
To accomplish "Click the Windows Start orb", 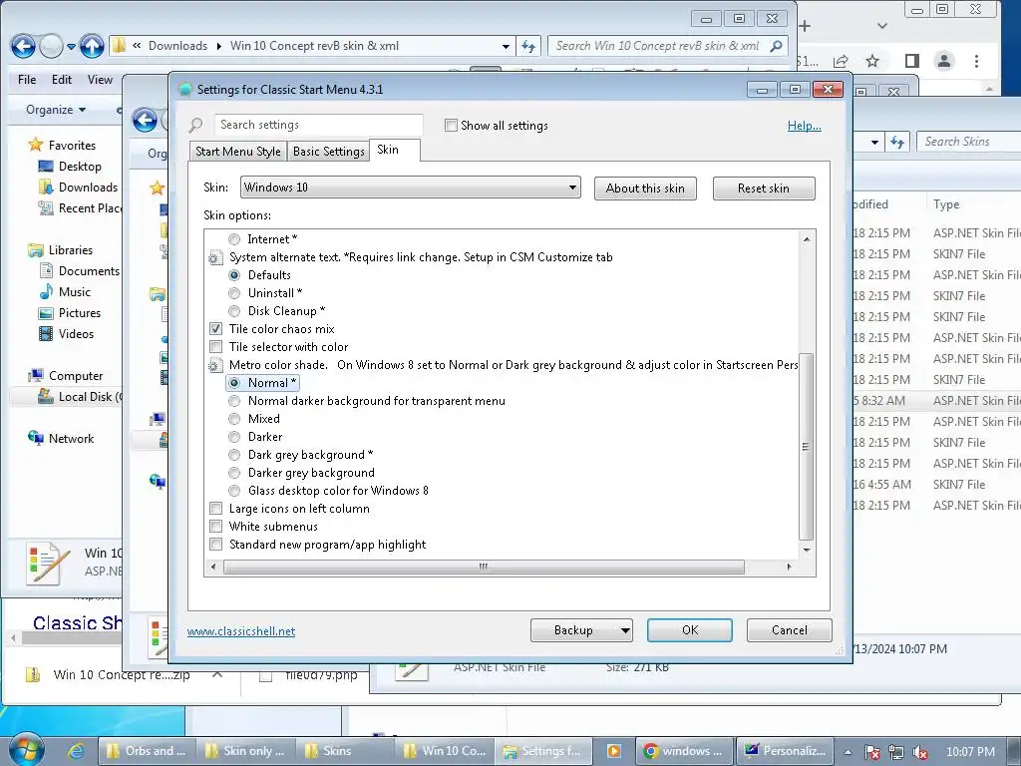I will [x=27, y=749].
